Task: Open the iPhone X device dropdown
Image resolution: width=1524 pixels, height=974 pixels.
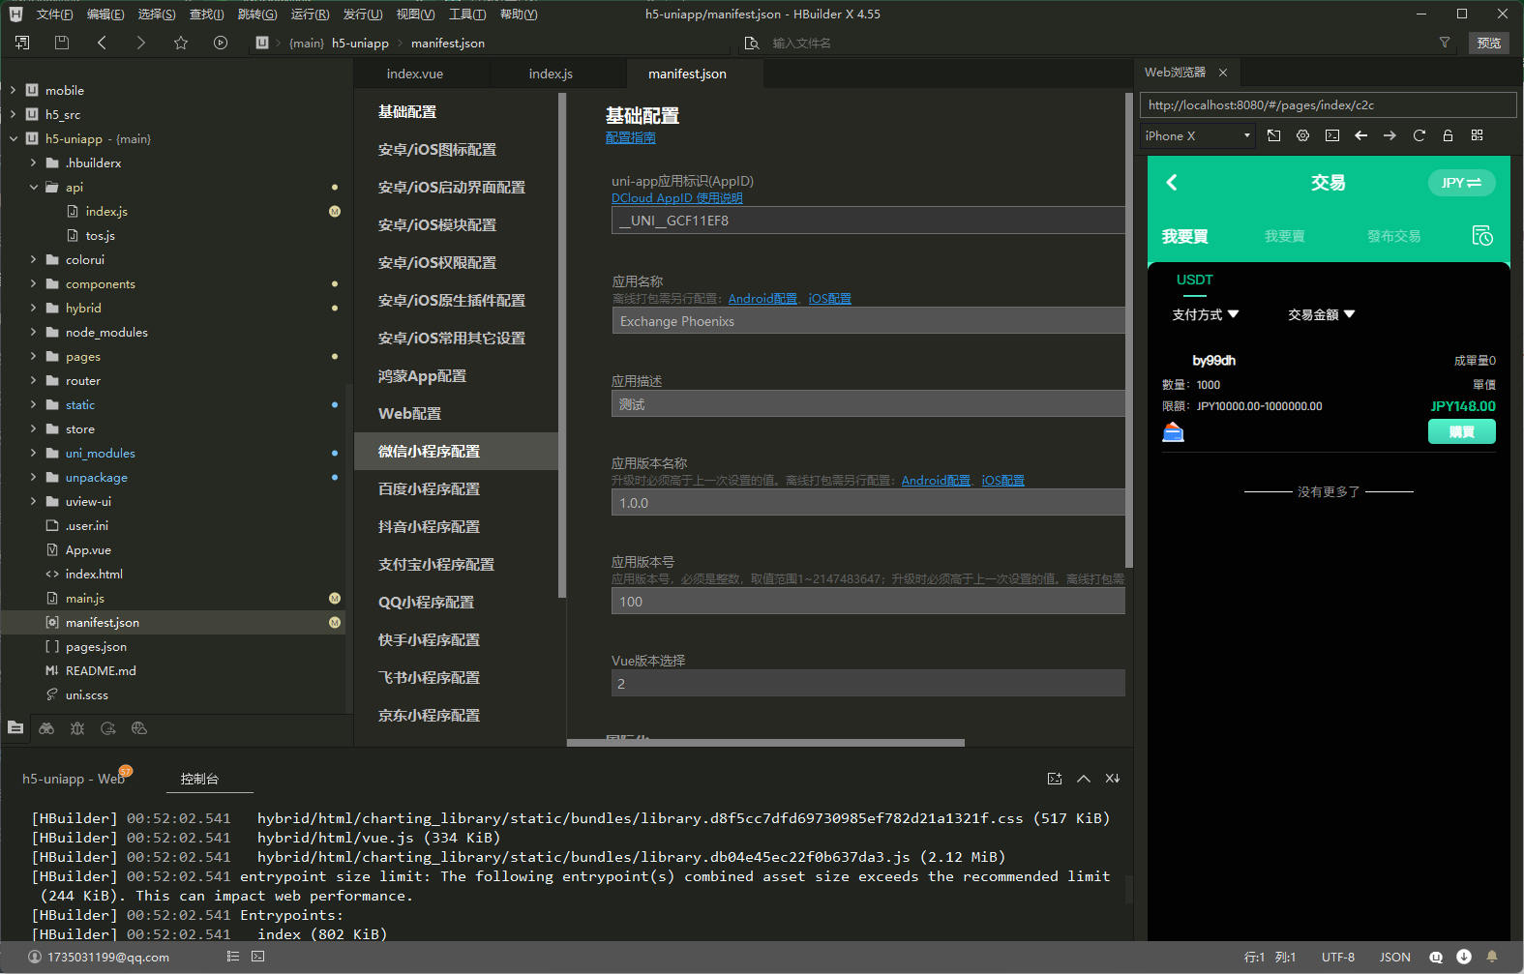Action: click(1198, 135)
